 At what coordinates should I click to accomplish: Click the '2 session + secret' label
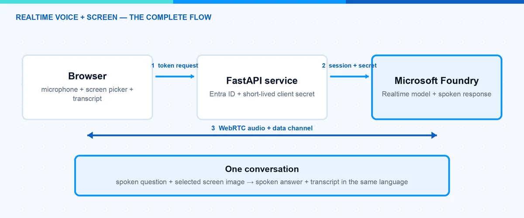[349, 65]
